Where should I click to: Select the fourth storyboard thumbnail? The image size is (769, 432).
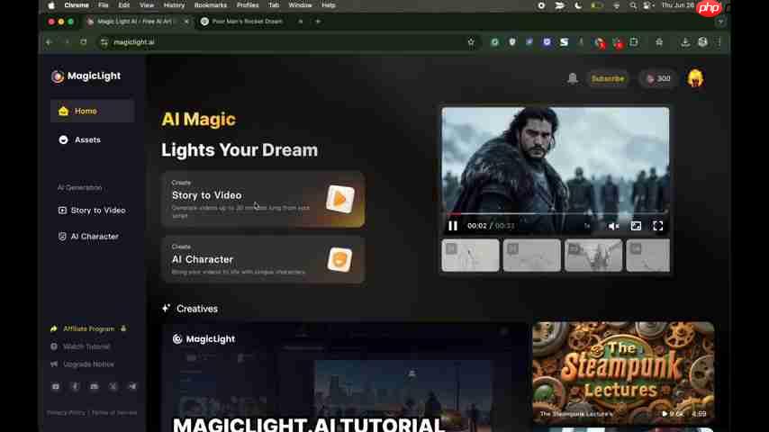tap(647, 256)
